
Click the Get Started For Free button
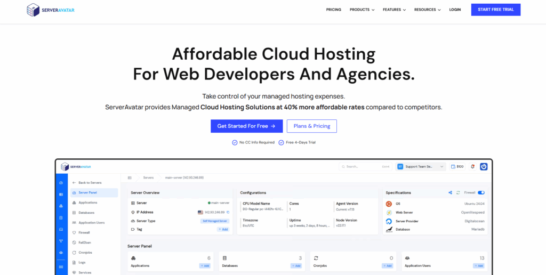click(x=246, y=126)
